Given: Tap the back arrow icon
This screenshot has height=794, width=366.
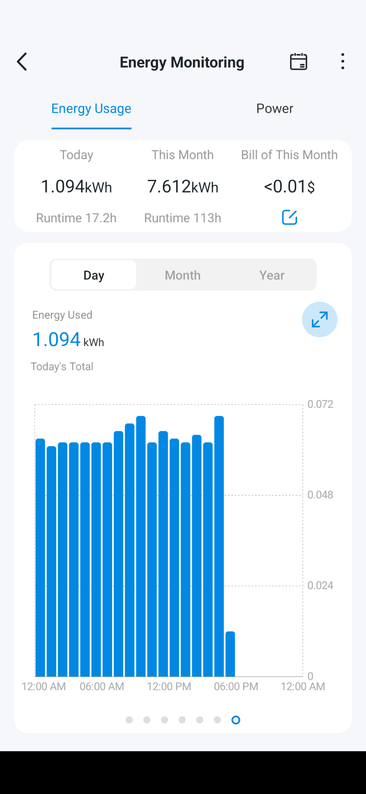Looking at the screenshot, I should tap(22, 62).
